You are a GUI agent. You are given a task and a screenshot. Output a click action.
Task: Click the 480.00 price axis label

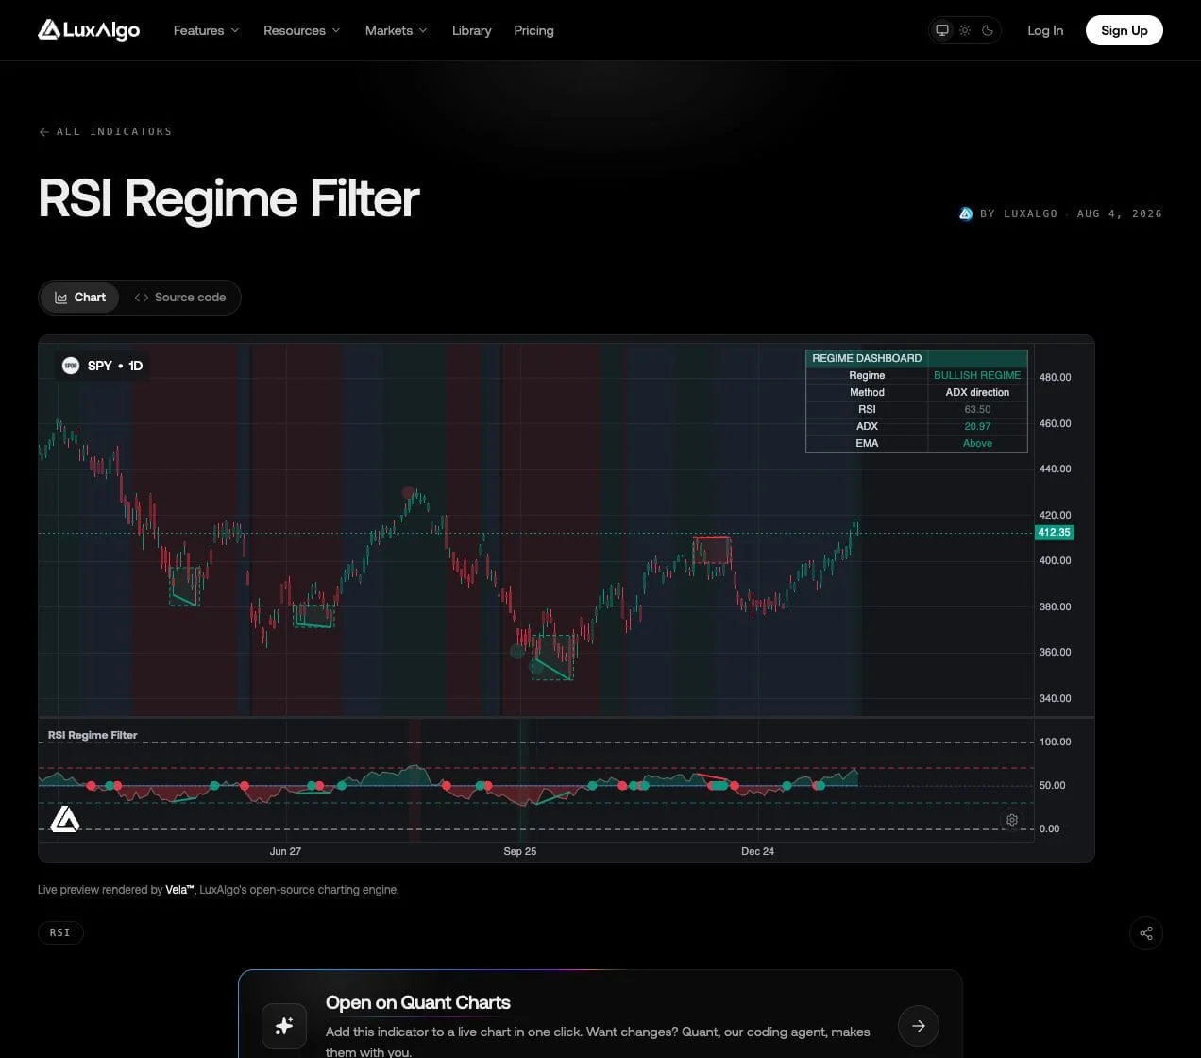click(x=1055, y=377)
